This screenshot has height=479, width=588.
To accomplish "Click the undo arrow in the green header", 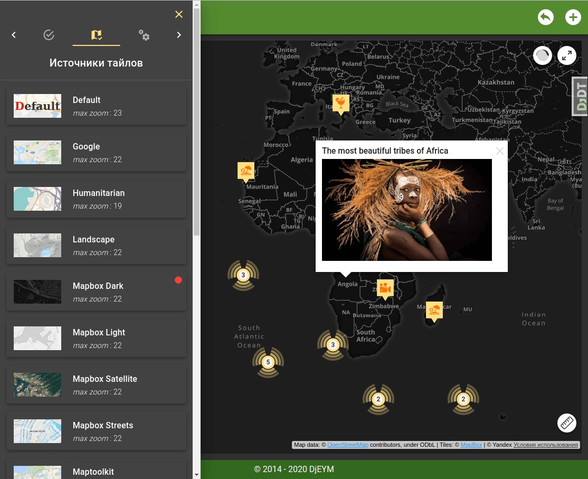I will coord(546,17).
